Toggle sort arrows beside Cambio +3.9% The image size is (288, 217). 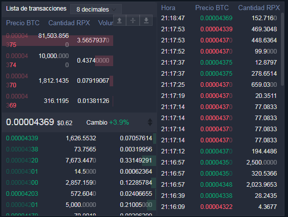[x=150, y=122]
